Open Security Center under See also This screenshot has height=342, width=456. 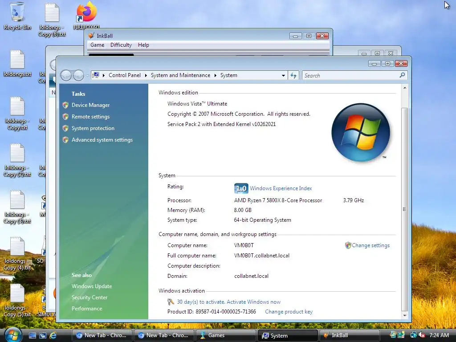[89, 297]
